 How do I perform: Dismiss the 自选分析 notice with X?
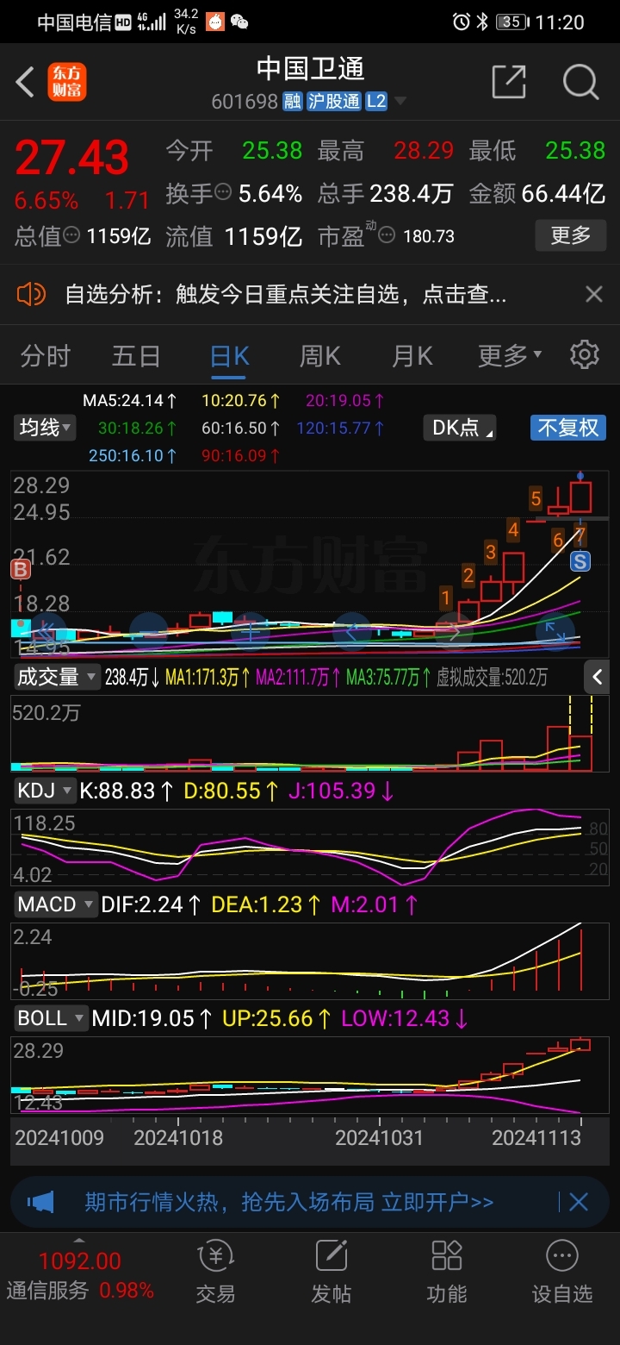click(594, 295)
